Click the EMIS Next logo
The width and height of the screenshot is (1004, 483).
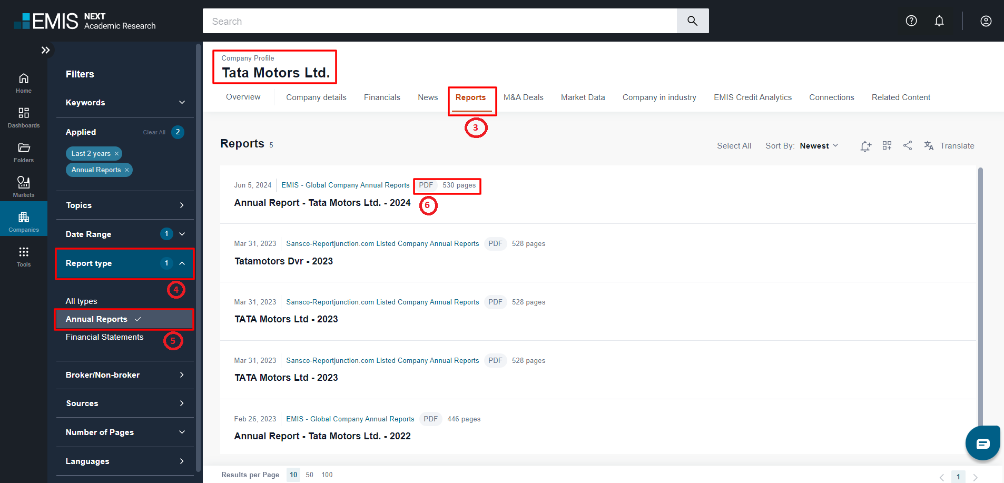(x=85, y=21)
